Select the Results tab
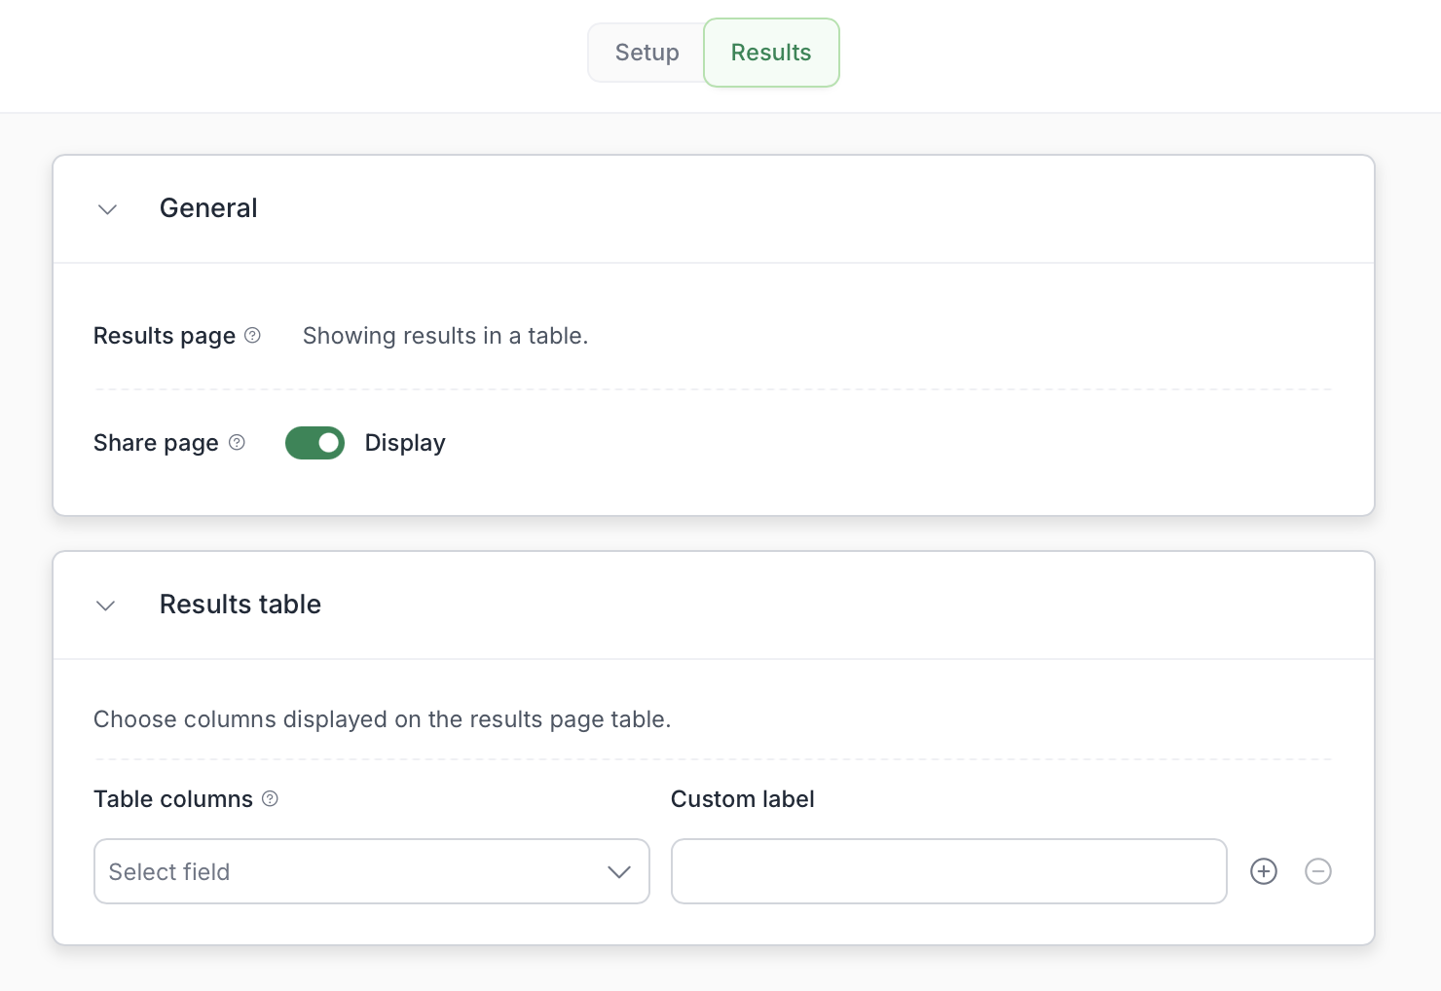Screen dimensions: 1441x991 pyautogui.click(x=771, y=53)
